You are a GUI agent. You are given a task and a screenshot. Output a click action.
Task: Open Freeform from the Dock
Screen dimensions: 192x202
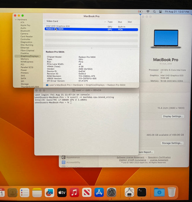tap(49, 192)
